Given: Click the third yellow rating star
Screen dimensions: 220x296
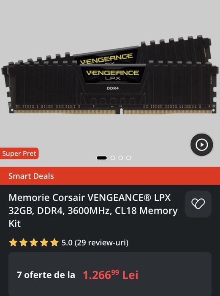Looking at the screenshot, I should point(34,242).
